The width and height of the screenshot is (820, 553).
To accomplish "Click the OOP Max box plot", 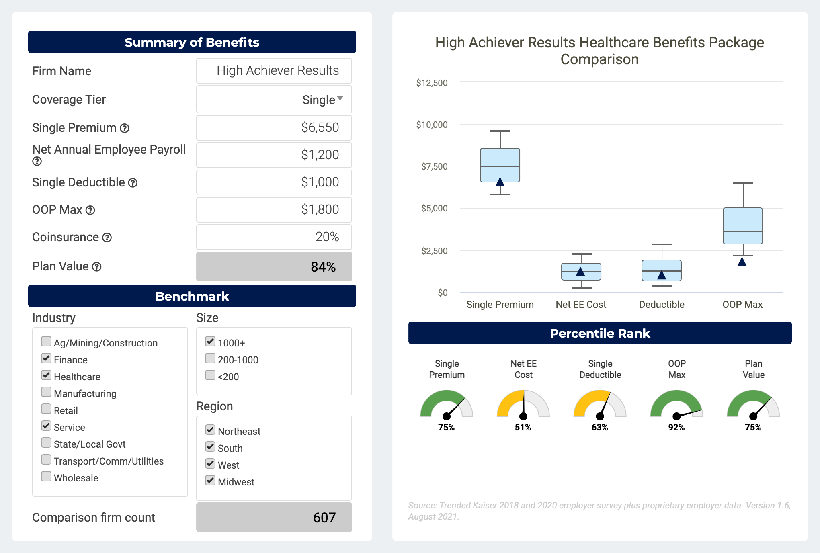I will point(743,219).
